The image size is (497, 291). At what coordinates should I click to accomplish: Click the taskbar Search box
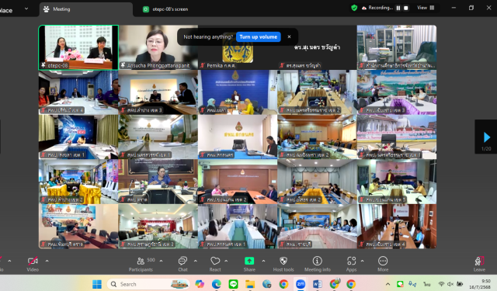pyautogui.click(x=148, y=284)
